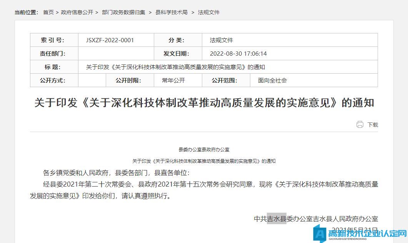Click the 各乡镇党委和人民政府 salutation line
The width and height of the screenshot is (408, 243).
tap(116, 173)
